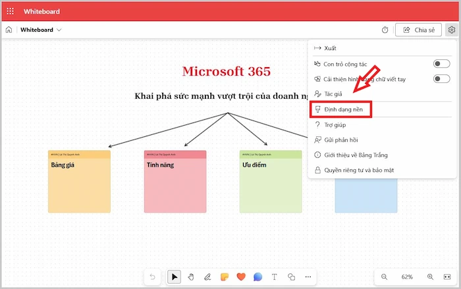This screenshot has width=461, height=289.
Task: Click the Whiteboard title in red header
Action: (41, 11)
